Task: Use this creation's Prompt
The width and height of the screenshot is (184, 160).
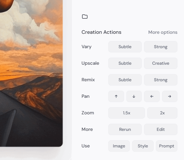Action: click(x=167, y=146)
